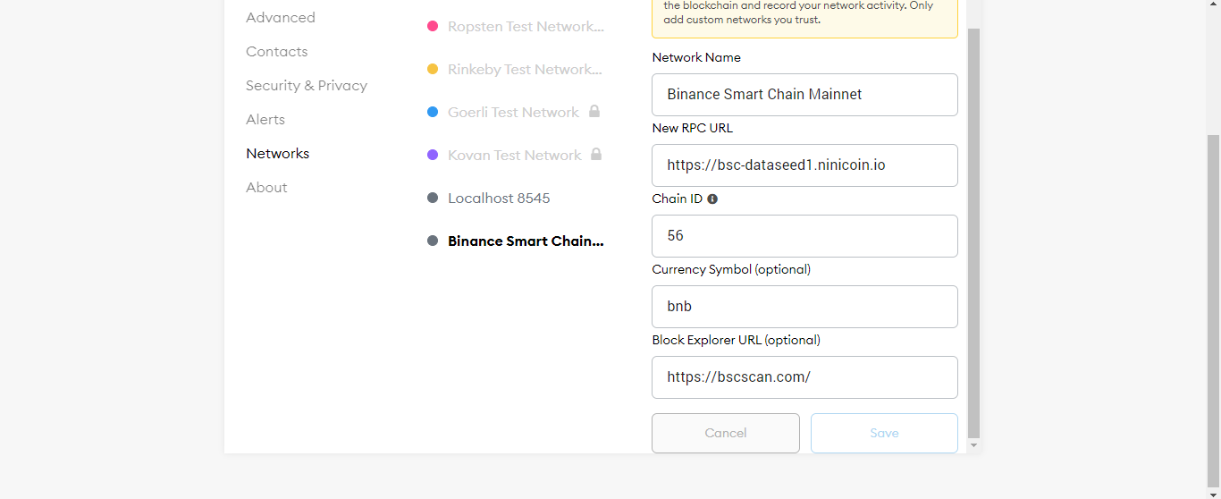Open the About settings section
The height and width of the screenshot is (499, 1221).
(266, 188)
